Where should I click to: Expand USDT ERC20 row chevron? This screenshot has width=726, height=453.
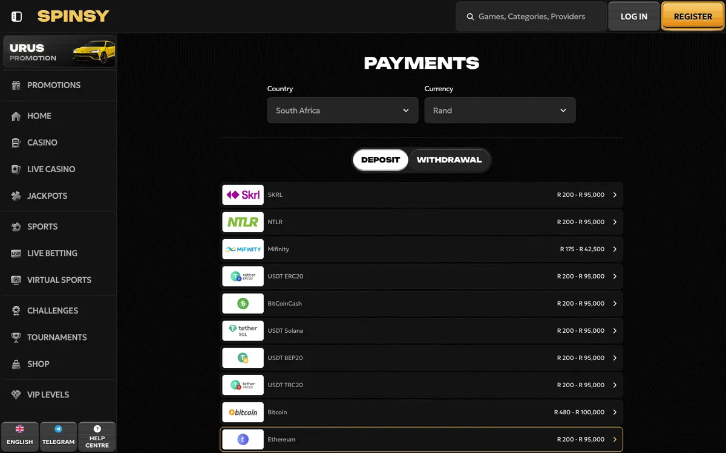coord(615,277)
